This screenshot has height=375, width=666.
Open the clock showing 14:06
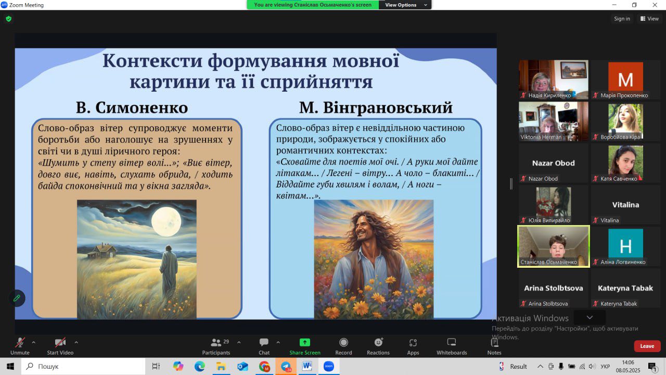628,366
